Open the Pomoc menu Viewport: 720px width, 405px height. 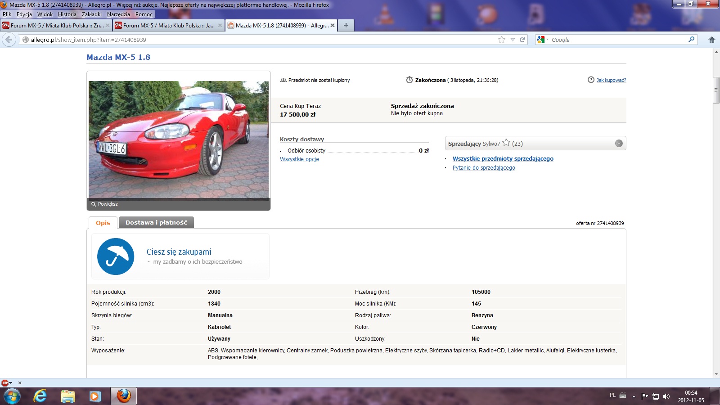(144, 14)
